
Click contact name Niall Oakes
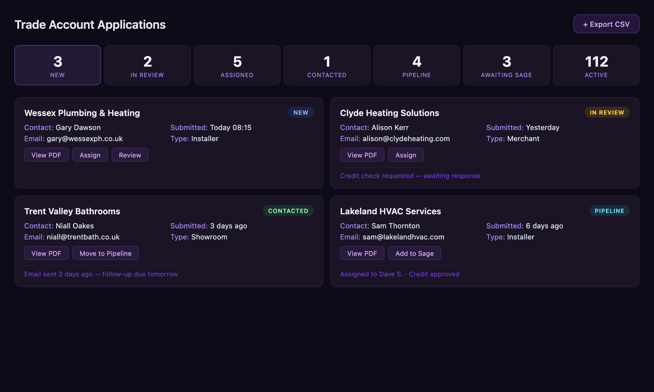tap(75, 226)
